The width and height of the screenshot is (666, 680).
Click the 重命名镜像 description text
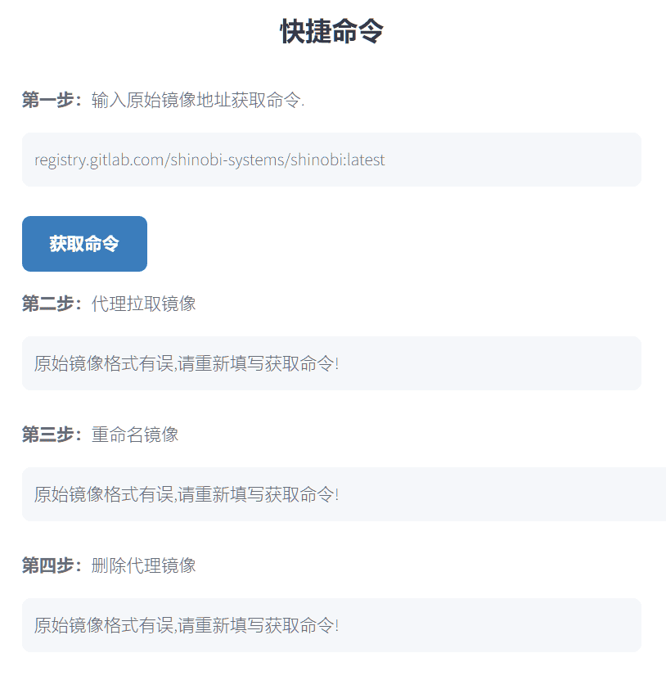pyautogui.click(x=135, y=435)
